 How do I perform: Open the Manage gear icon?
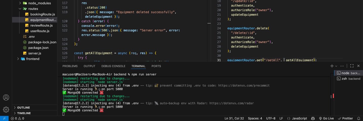[x=6, y=110]
